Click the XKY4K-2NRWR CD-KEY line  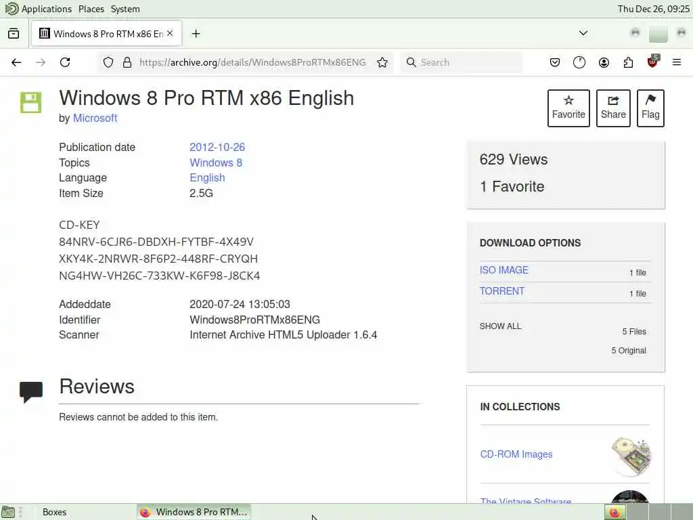coord(158,259)
